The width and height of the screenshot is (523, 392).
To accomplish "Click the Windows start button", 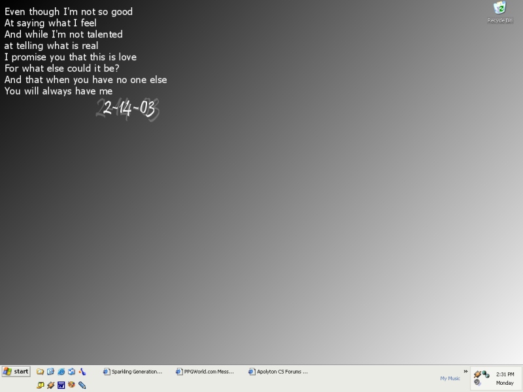I will click(x=16, y=371).
